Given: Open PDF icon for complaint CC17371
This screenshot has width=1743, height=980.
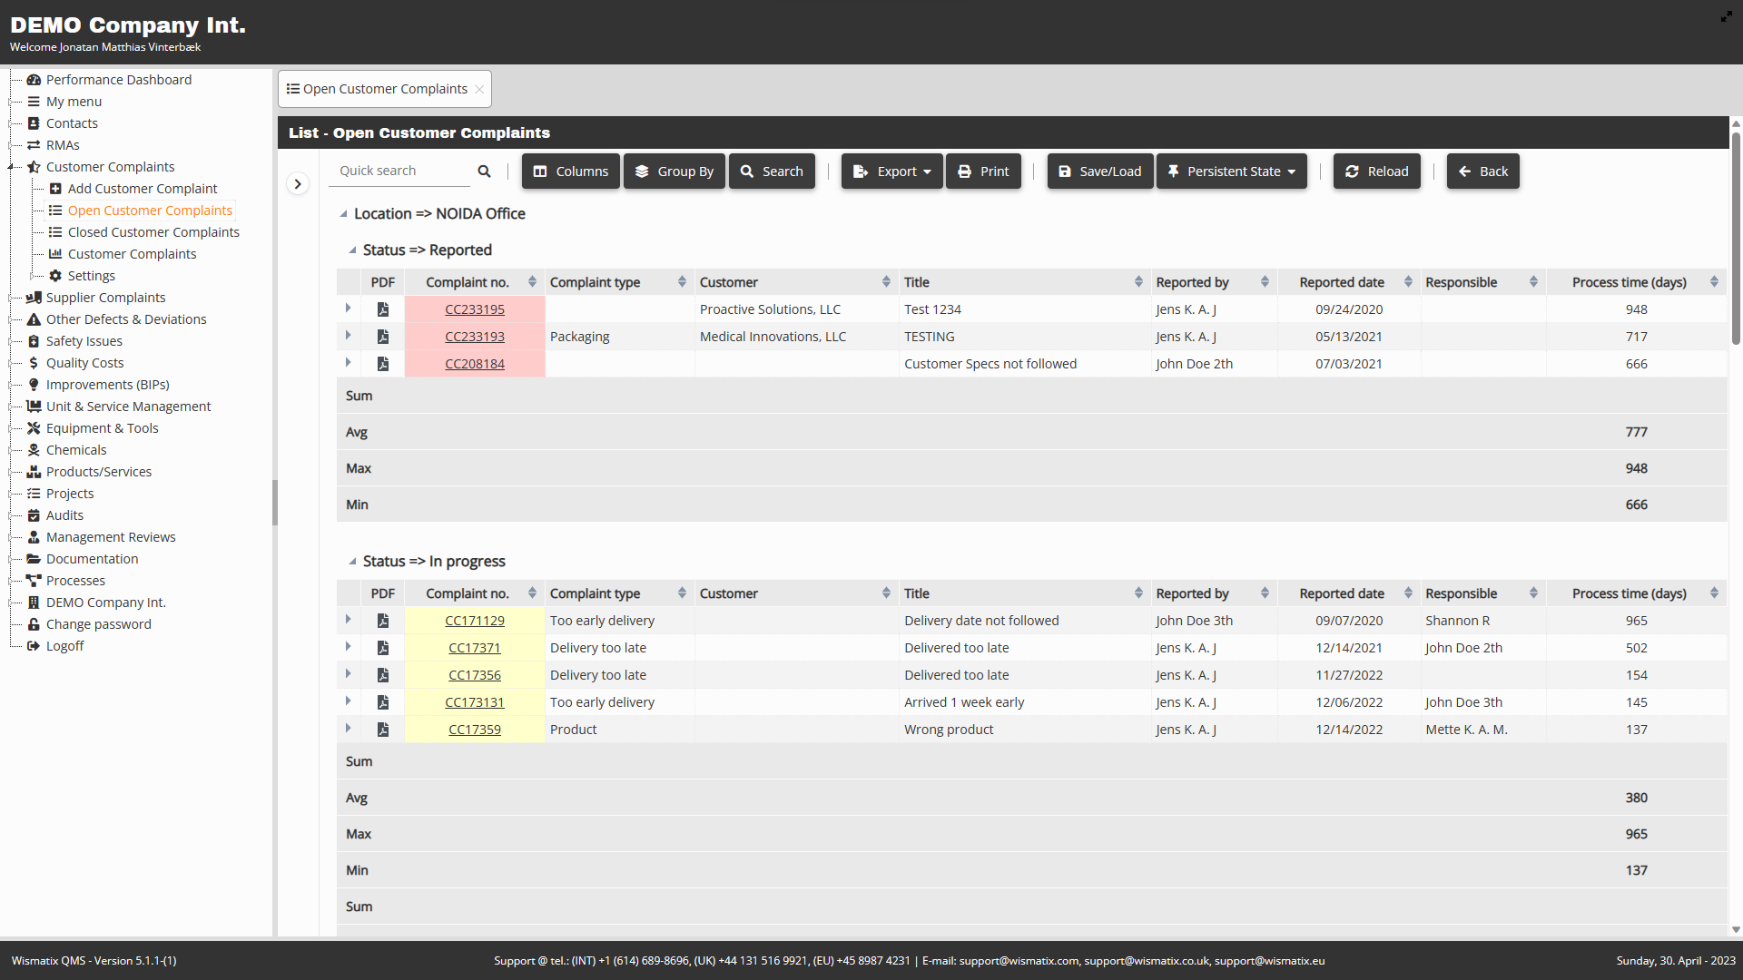Looking at the screenshot, I should pos(383,648).
